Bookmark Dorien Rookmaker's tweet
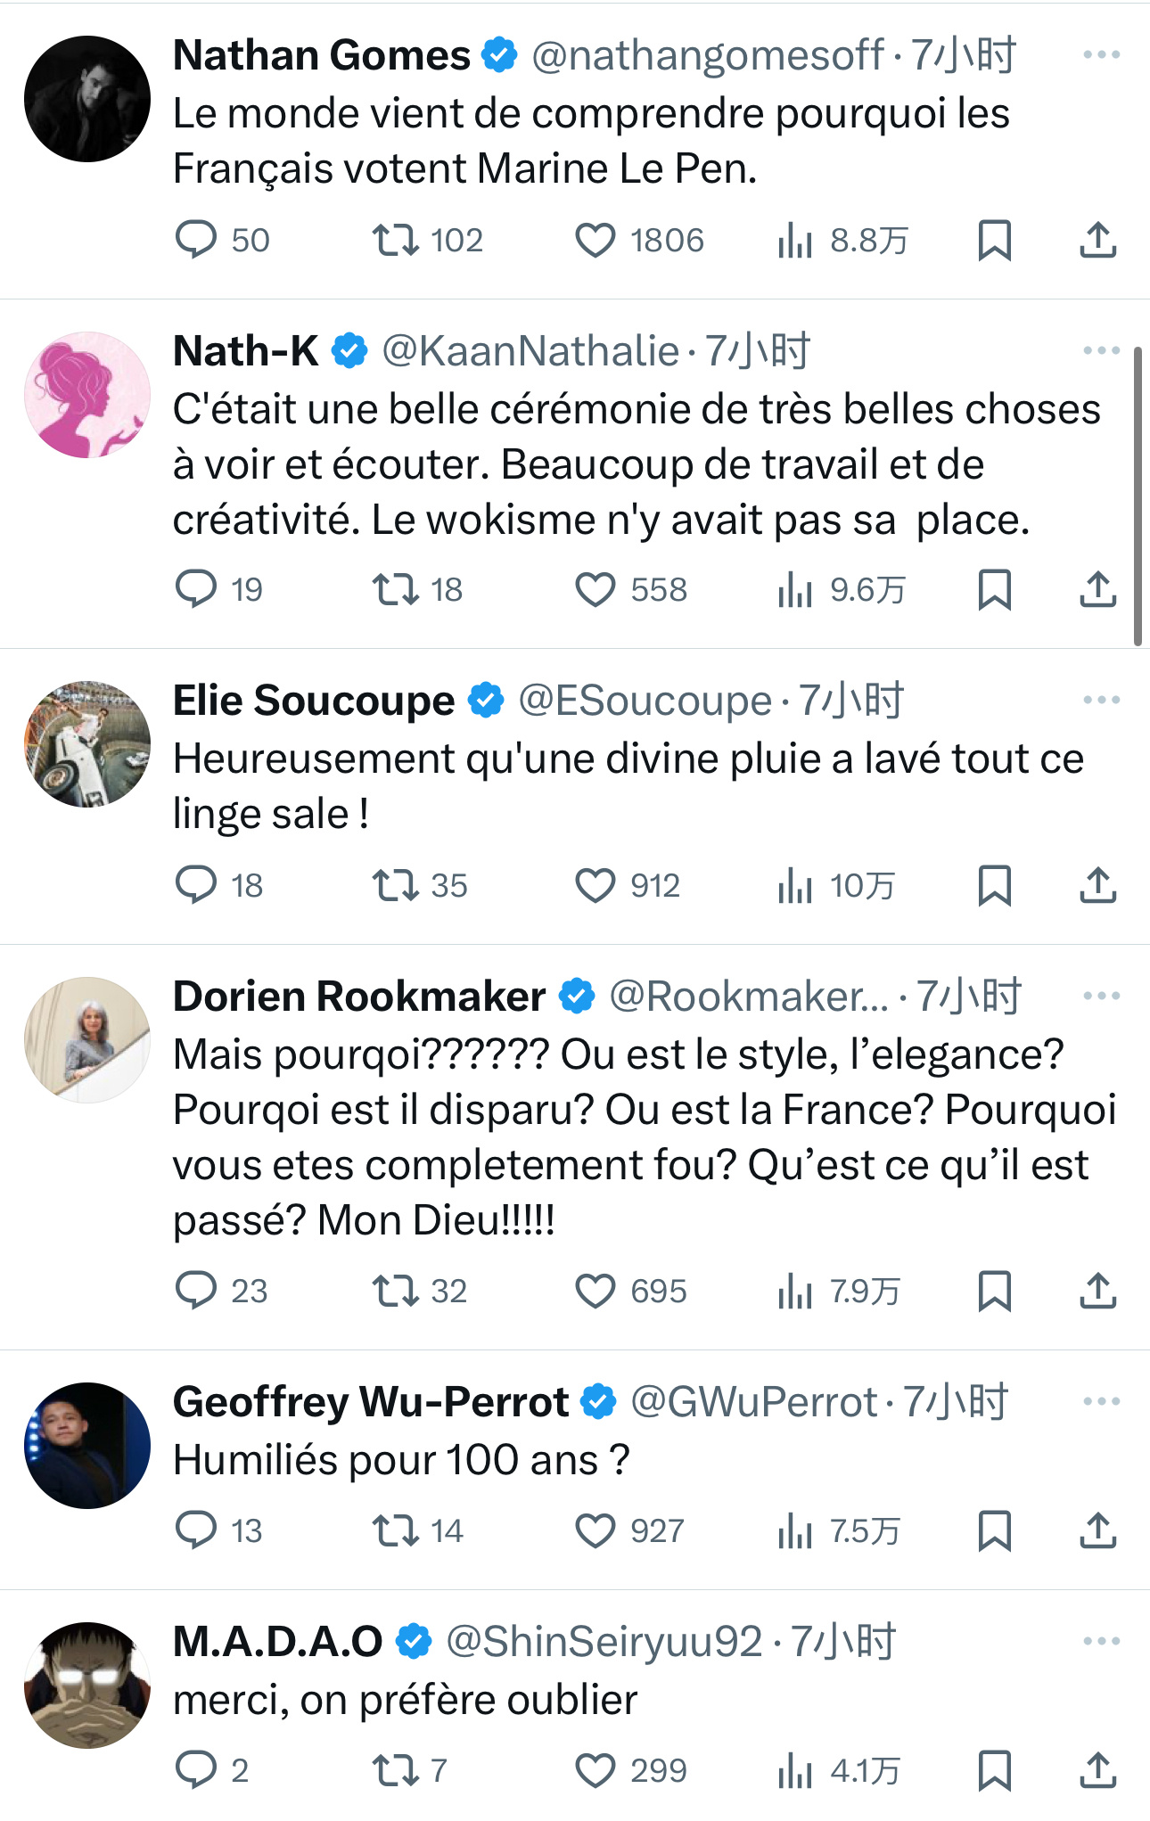 (x=994, y=1291)
